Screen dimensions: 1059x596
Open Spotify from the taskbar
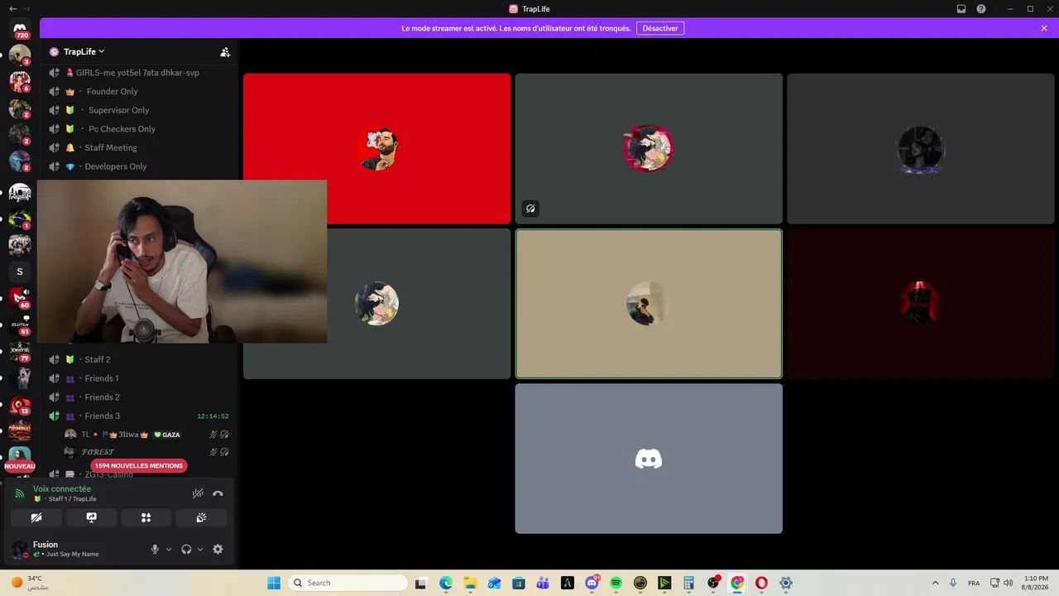pos(616,583)
